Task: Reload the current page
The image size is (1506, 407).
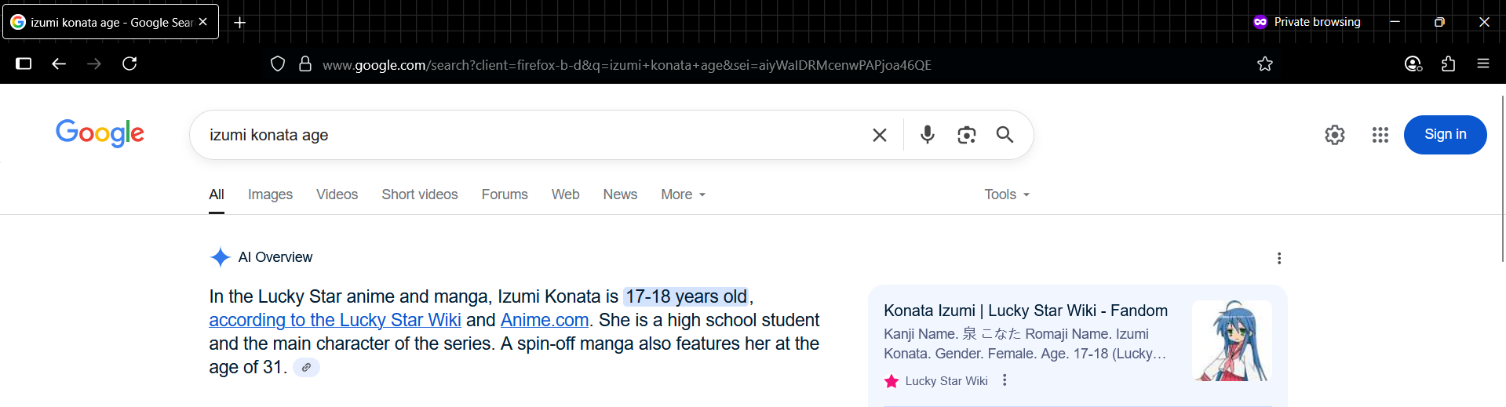Action: coord(129,64)
